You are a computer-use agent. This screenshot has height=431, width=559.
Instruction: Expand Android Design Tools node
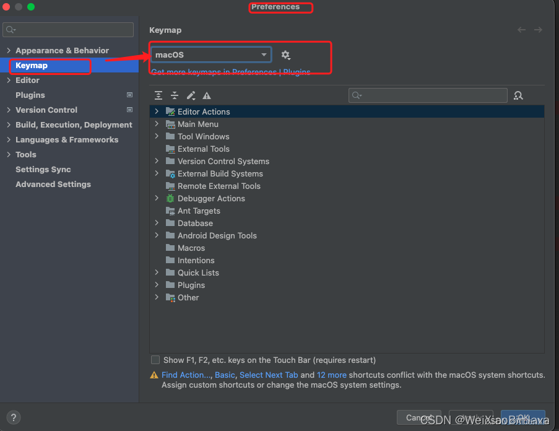pos(157,235)
